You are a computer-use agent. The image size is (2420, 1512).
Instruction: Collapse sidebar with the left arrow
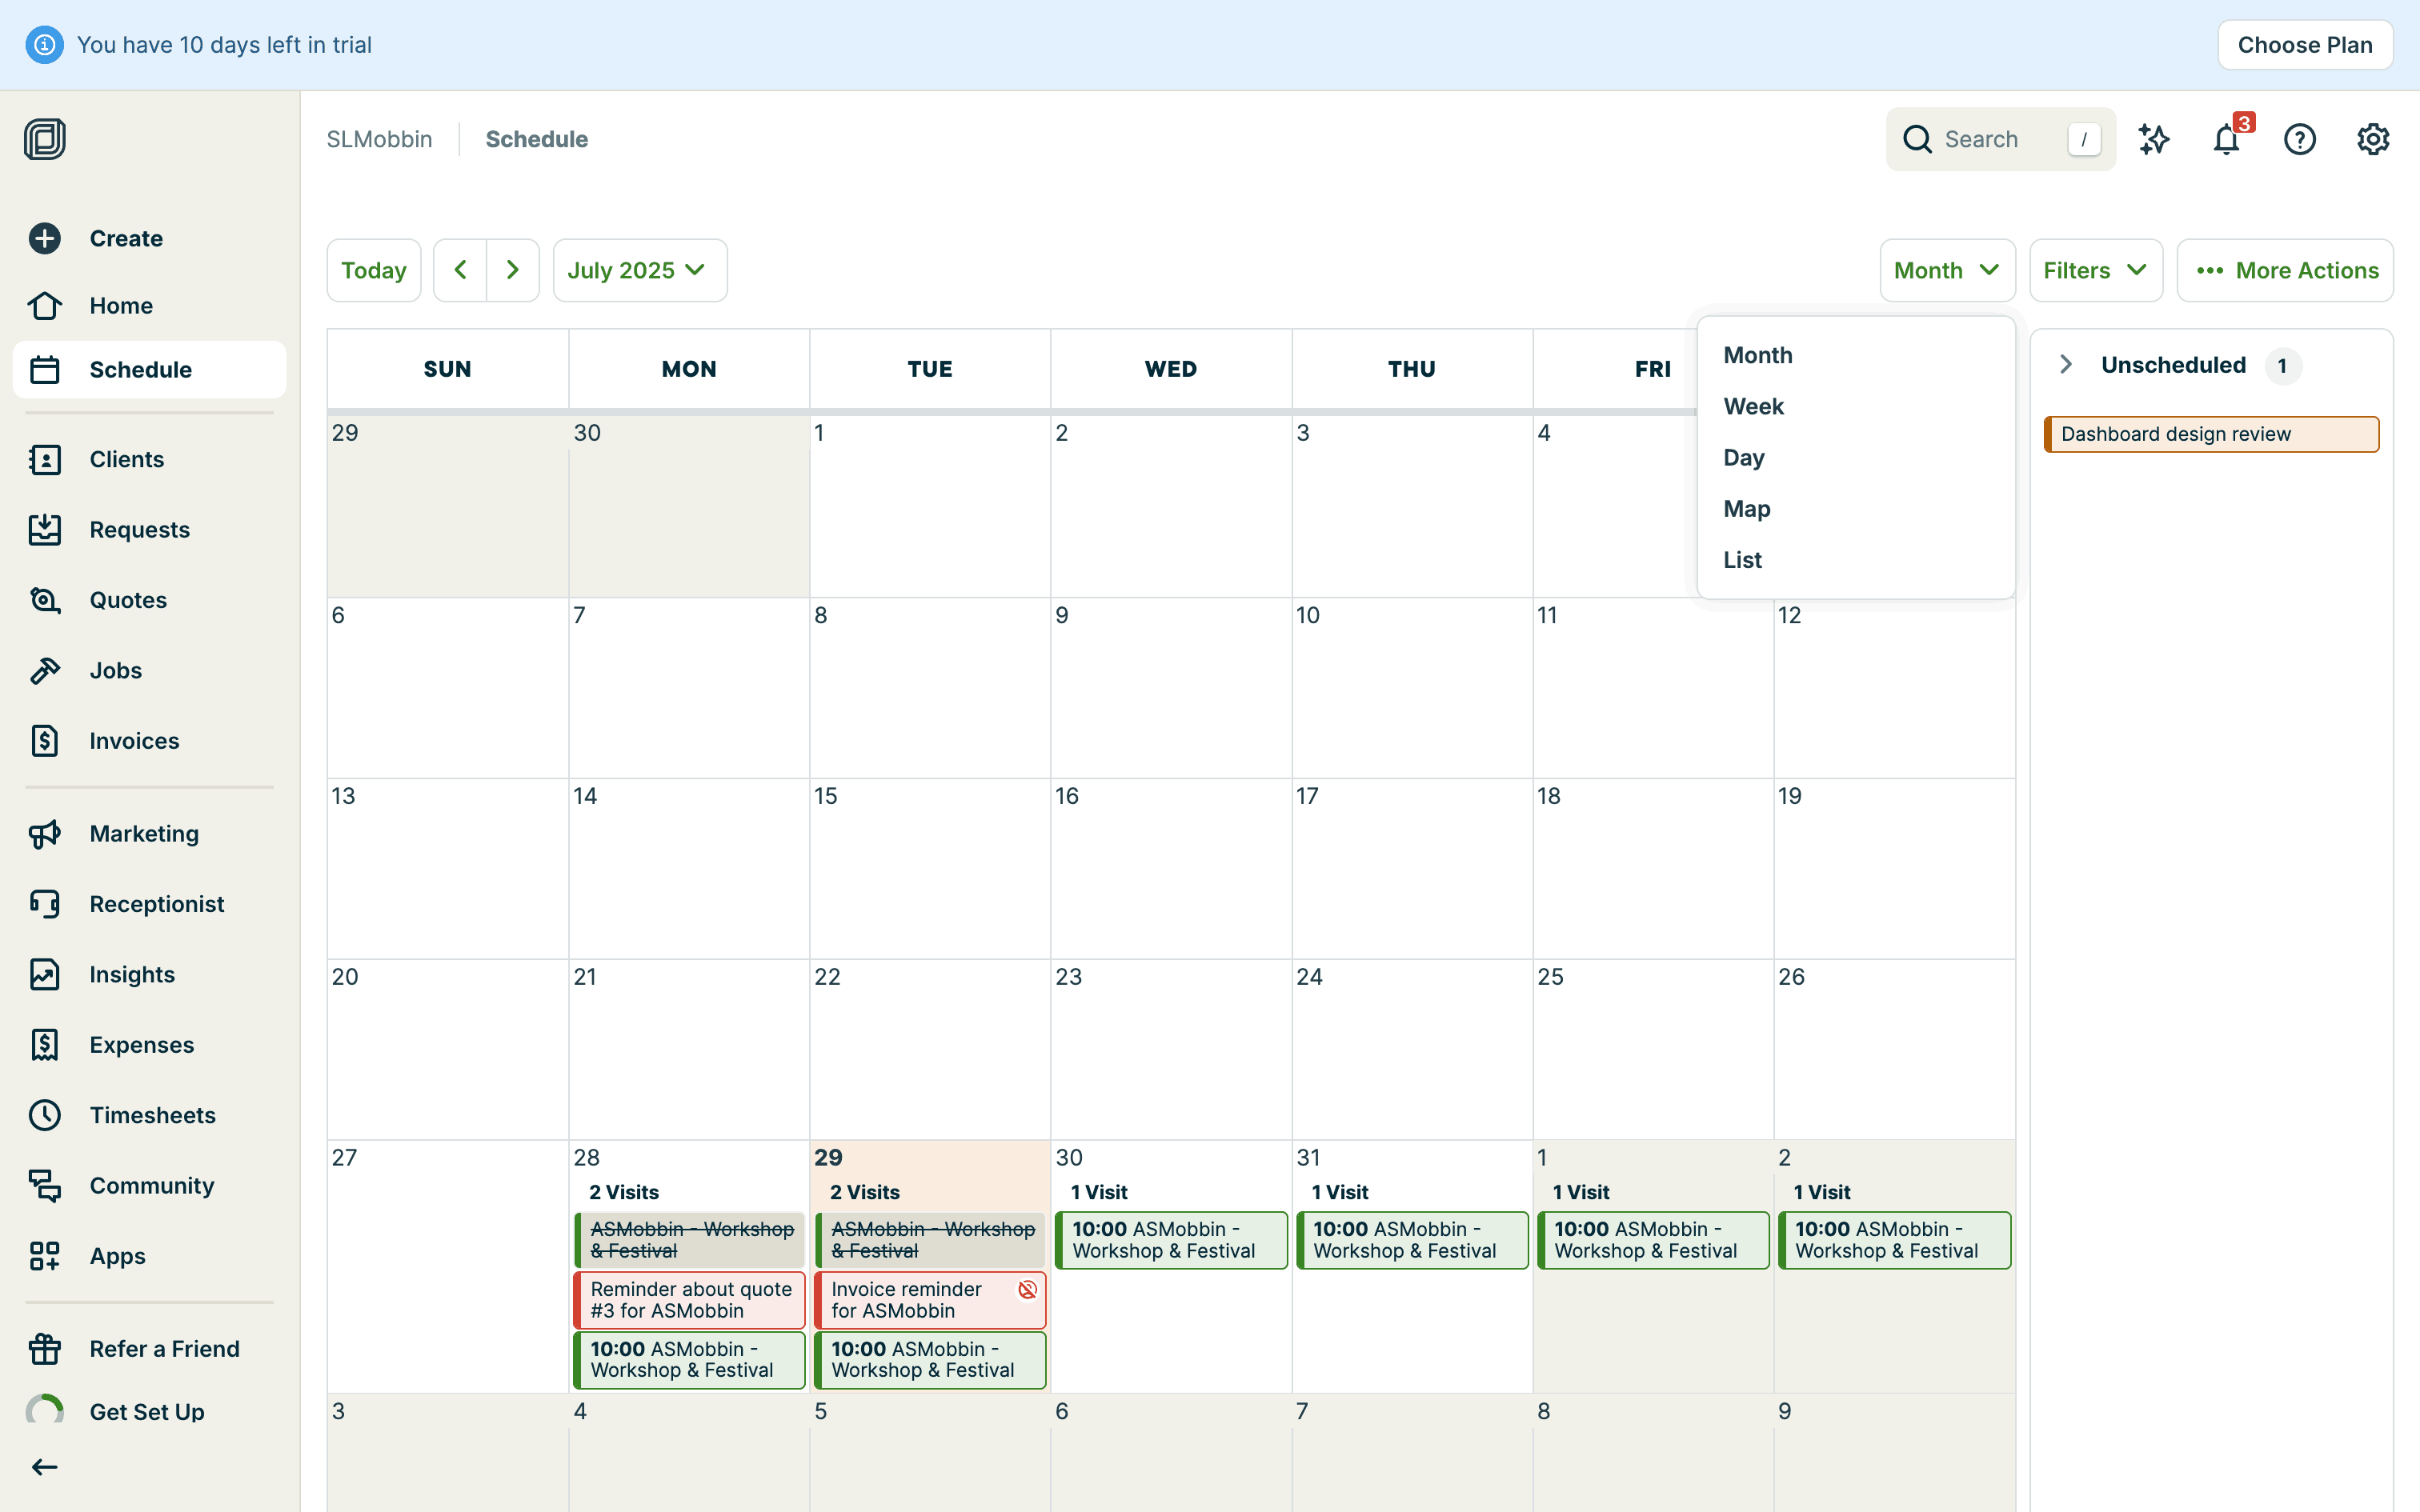point(45,1467)
